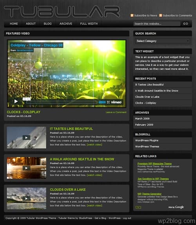
Task: Play the featured Coldplay video
Action: pyautogui.click(x=16, y=101)
